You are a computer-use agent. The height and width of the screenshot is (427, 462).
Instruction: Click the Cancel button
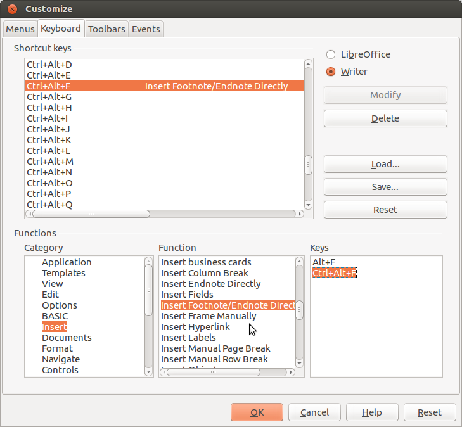(314, 412)
